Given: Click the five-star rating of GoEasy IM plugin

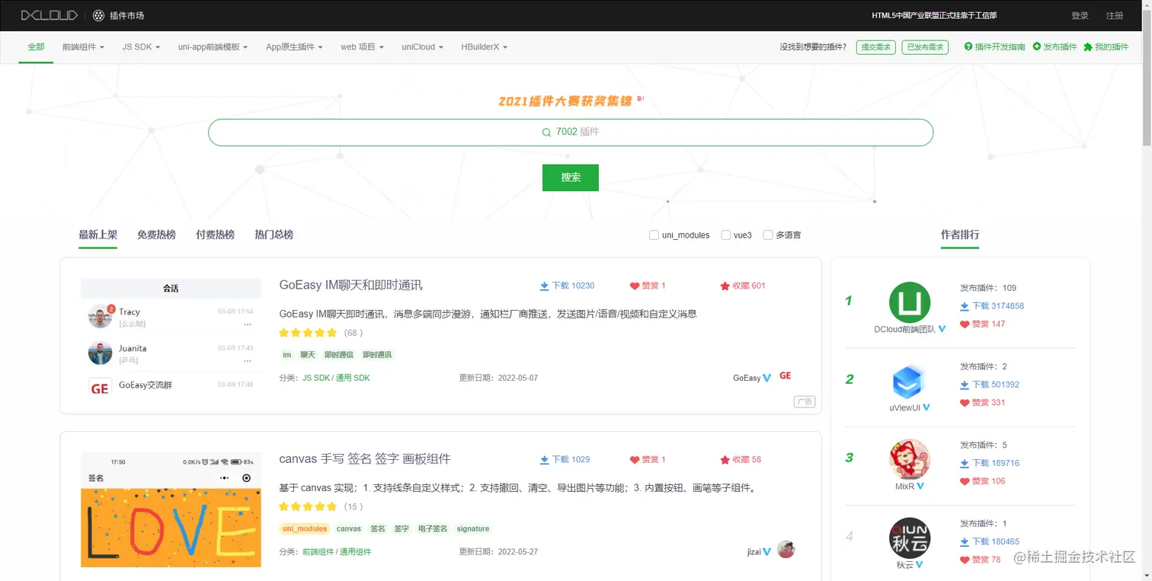Looking at the screenshot, I should 308,333.
